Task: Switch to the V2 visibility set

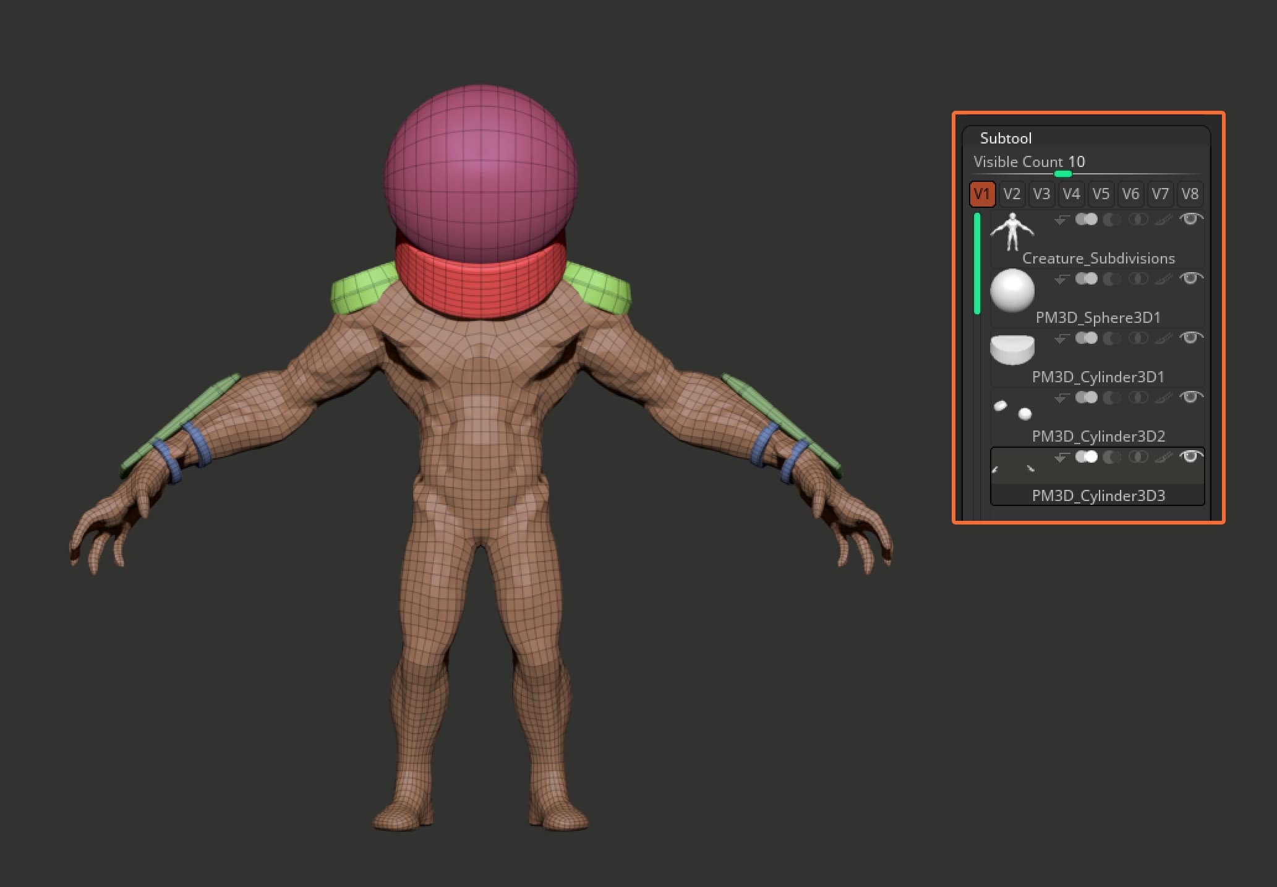Action: click(1012, 194)
